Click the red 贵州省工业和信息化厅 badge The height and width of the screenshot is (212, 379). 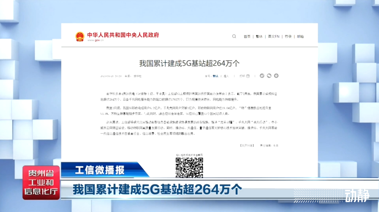(41, 183)
